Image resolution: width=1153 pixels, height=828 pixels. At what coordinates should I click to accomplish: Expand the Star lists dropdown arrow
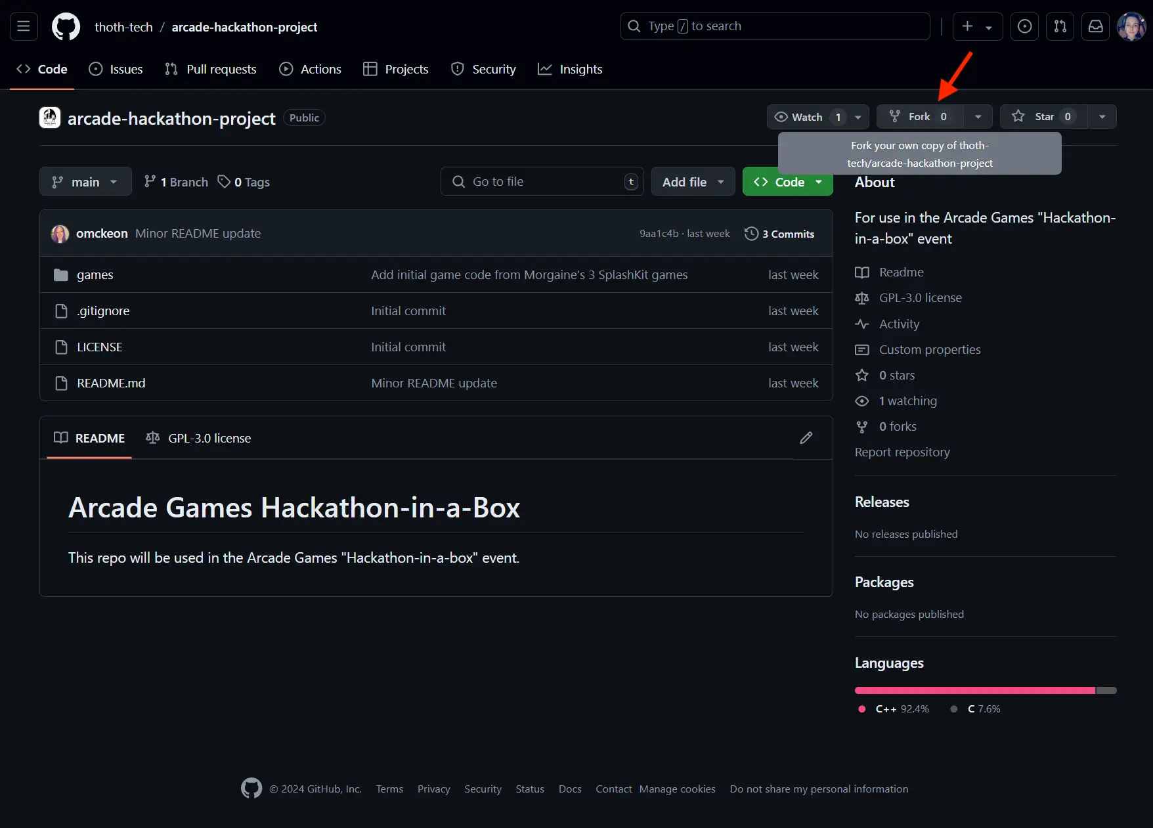pos(1102,117)
